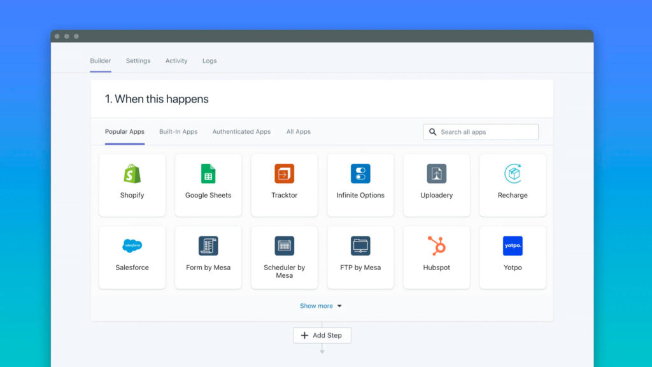652x367 pixels.
Task: Open the Activity tab
Action: click(176, 61)
